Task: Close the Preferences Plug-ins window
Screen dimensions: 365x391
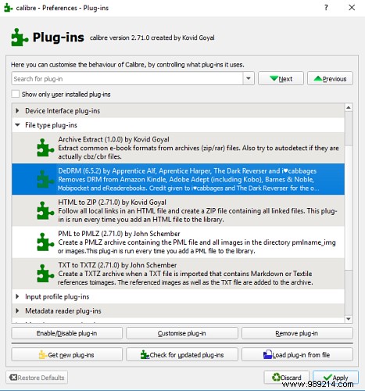Action: [x=352, y=8]
